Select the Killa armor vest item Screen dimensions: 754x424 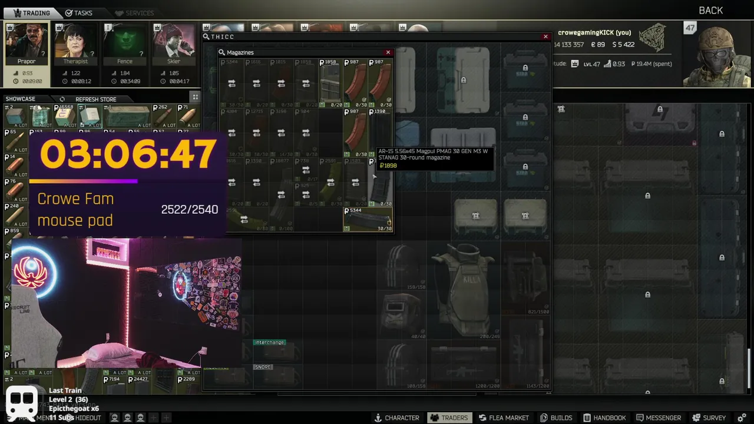pos(464,291)
